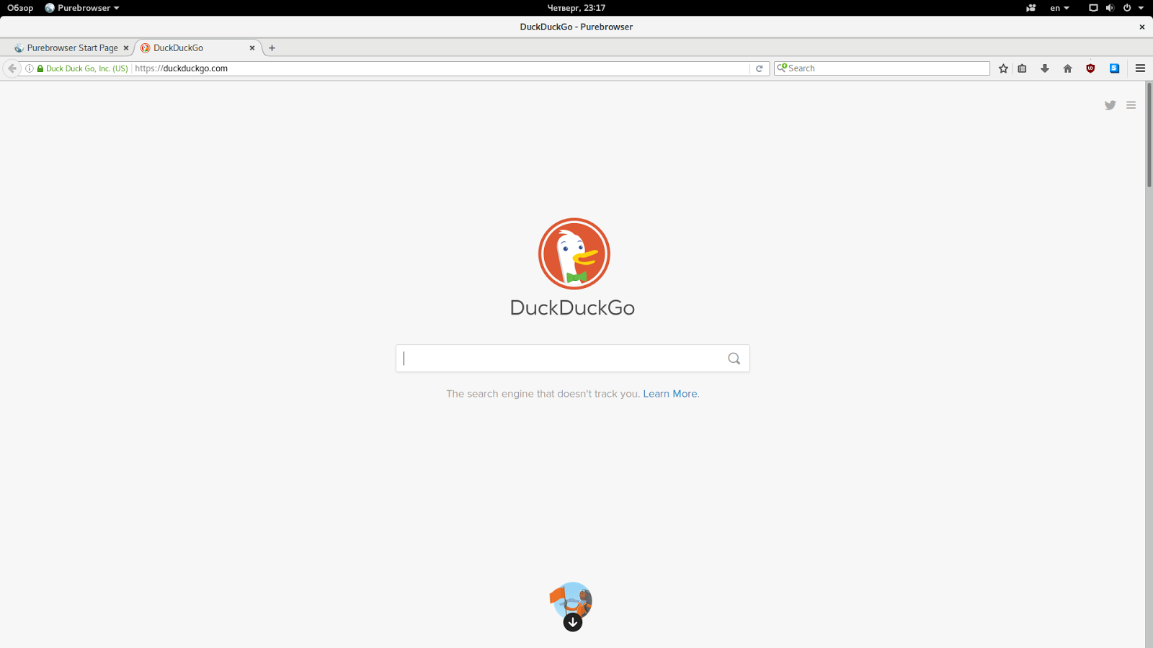The height and width of the screenshot is (648, 1153).
Task: Open the browser hamburger menu
Action: (1140, 68)
